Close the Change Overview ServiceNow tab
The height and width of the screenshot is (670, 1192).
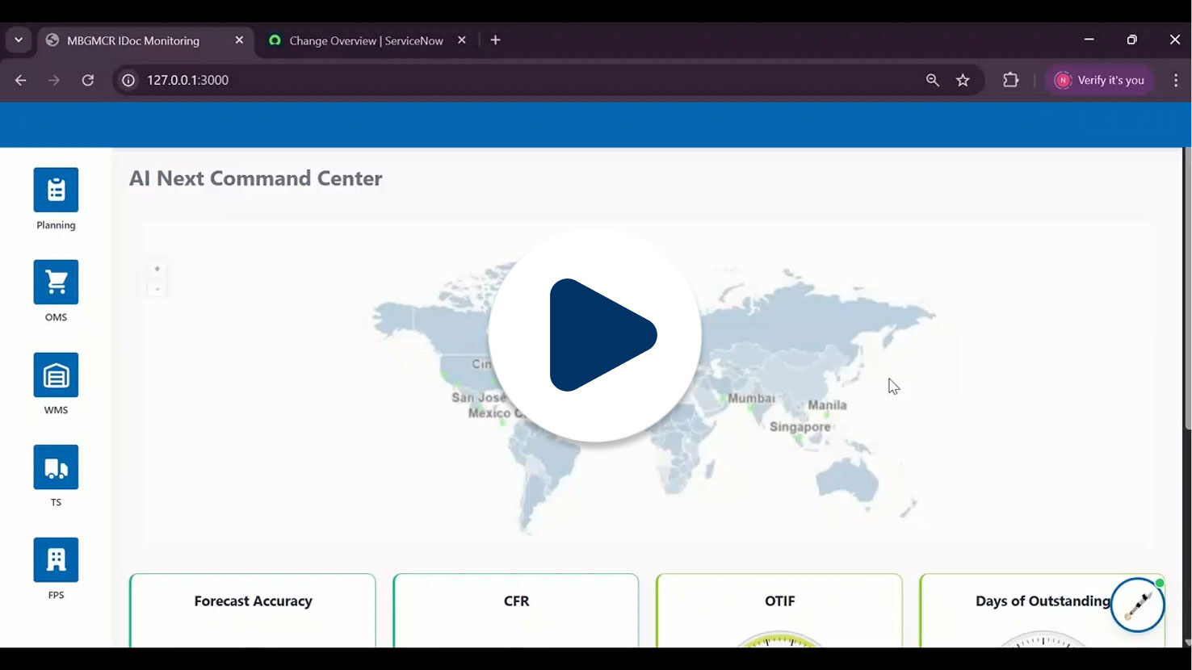pos(462,40)
